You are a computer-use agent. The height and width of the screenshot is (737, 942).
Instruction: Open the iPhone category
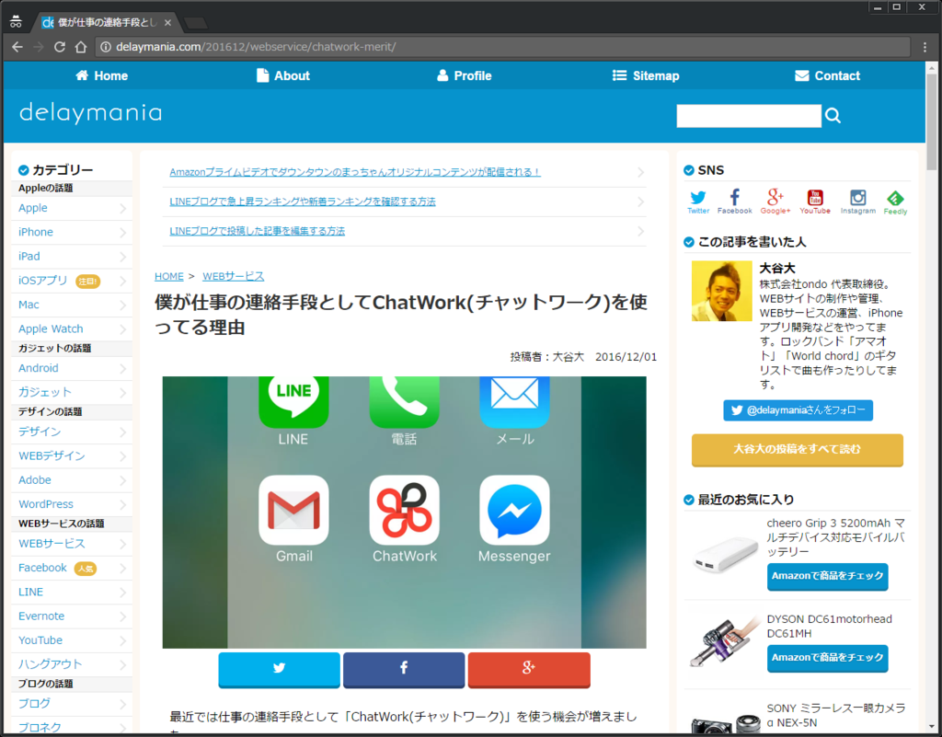click(72, 232)
